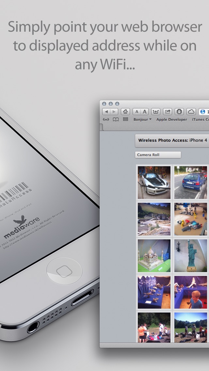This screenshot has width=209, height=371.
Task: Expand the Bonjour bookmarks dropdown
Action: point(142,120)
